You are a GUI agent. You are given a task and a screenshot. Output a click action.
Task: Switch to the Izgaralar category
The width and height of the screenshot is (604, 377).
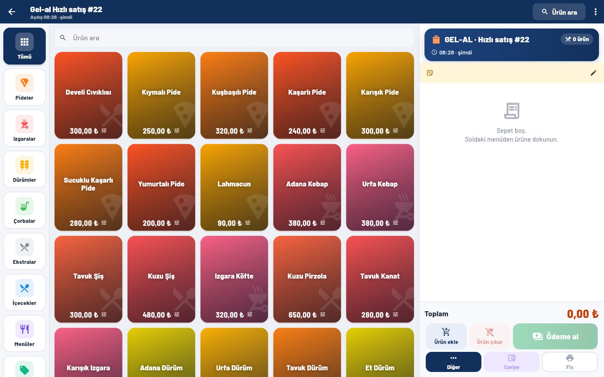coord(24,128)
